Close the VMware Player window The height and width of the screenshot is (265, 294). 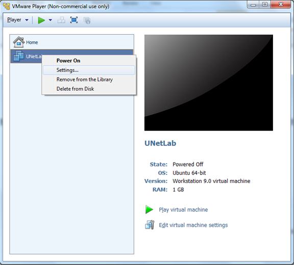[281, 5]
